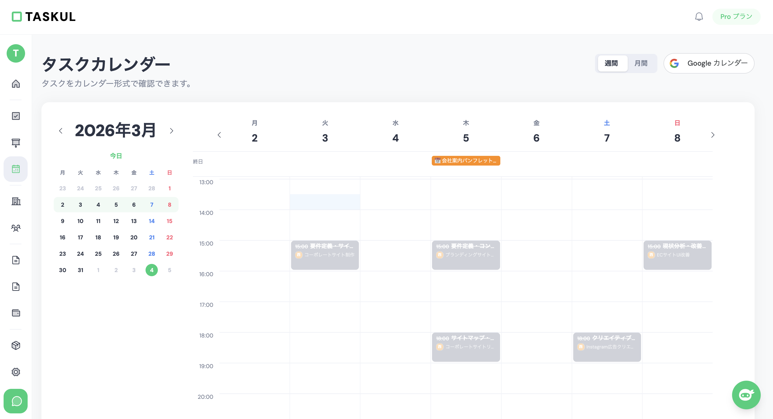Select March 14 in mini calendar
773x419 pixels.
point(151,221)
